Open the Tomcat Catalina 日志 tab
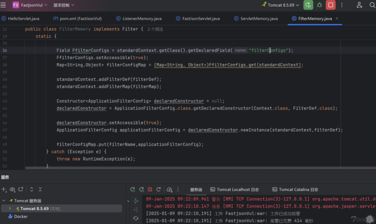 click(x=295, y=190)
